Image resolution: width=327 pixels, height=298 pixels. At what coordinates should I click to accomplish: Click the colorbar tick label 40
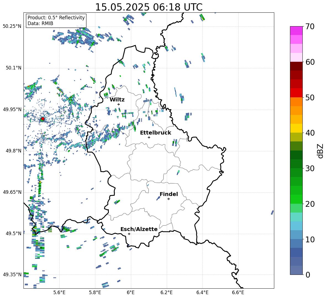click(x=310, y=133)
